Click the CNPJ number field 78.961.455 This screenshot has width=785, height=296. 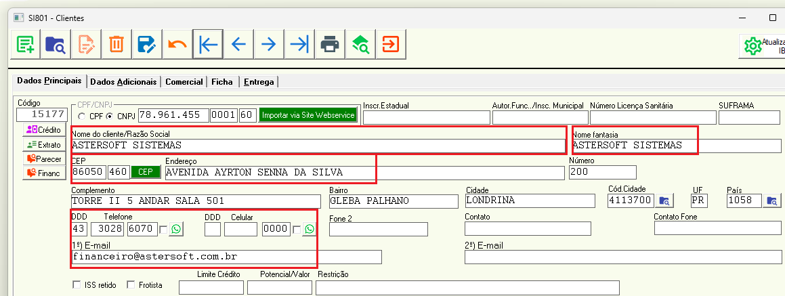[173, 115]
